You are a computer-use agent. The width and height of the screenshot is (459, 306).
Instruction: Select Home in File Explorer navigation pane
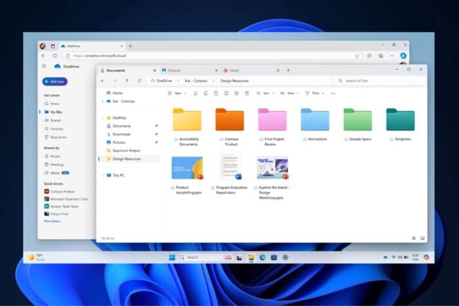[x=117, y=93]
